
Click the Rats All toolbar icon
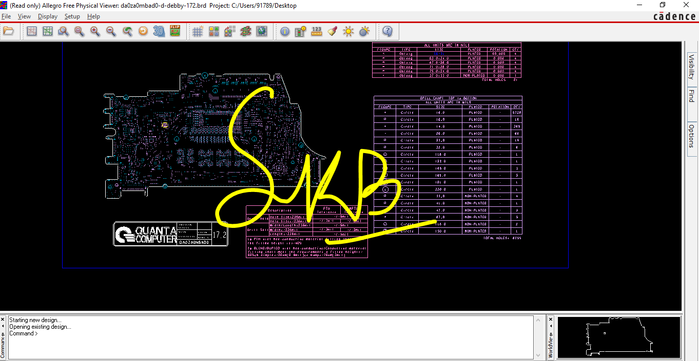[x=48, y=31]
